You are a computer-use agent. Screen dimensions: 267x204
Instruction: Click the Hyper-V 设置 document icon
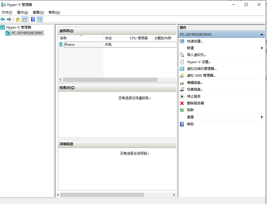click(182, 62)
